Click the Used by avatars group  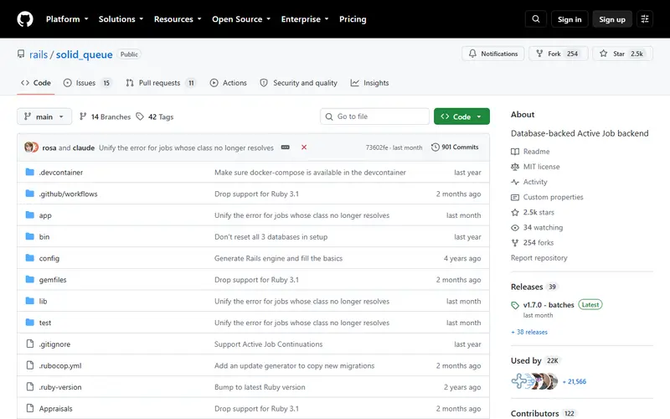point(534,381)
